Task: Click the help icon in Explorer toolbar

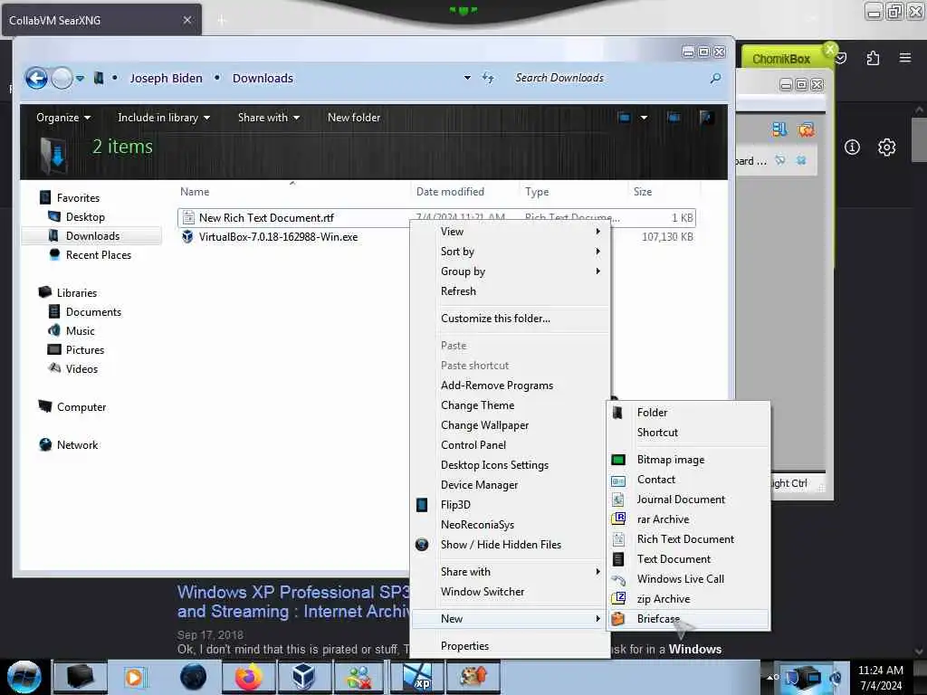Action: (705, 117)
